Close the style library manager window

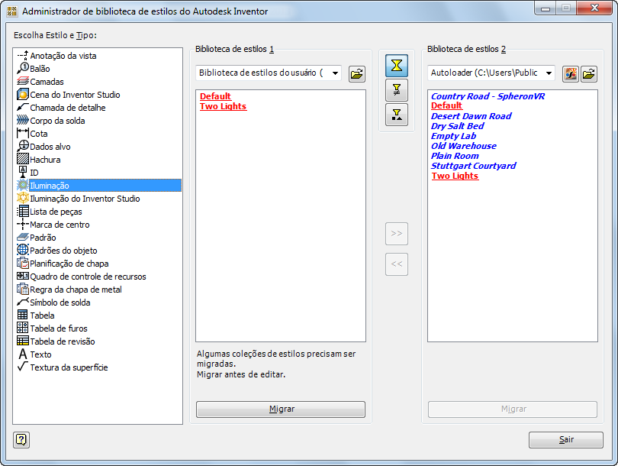[595, 8]
